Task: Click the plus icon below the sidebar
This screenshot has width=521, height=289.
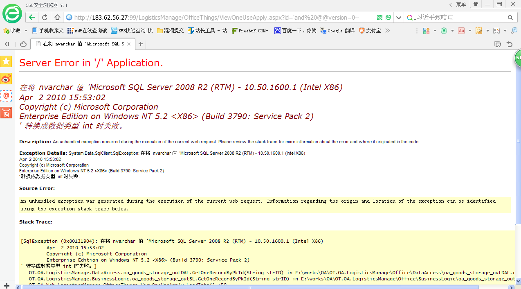Action: 6,285
